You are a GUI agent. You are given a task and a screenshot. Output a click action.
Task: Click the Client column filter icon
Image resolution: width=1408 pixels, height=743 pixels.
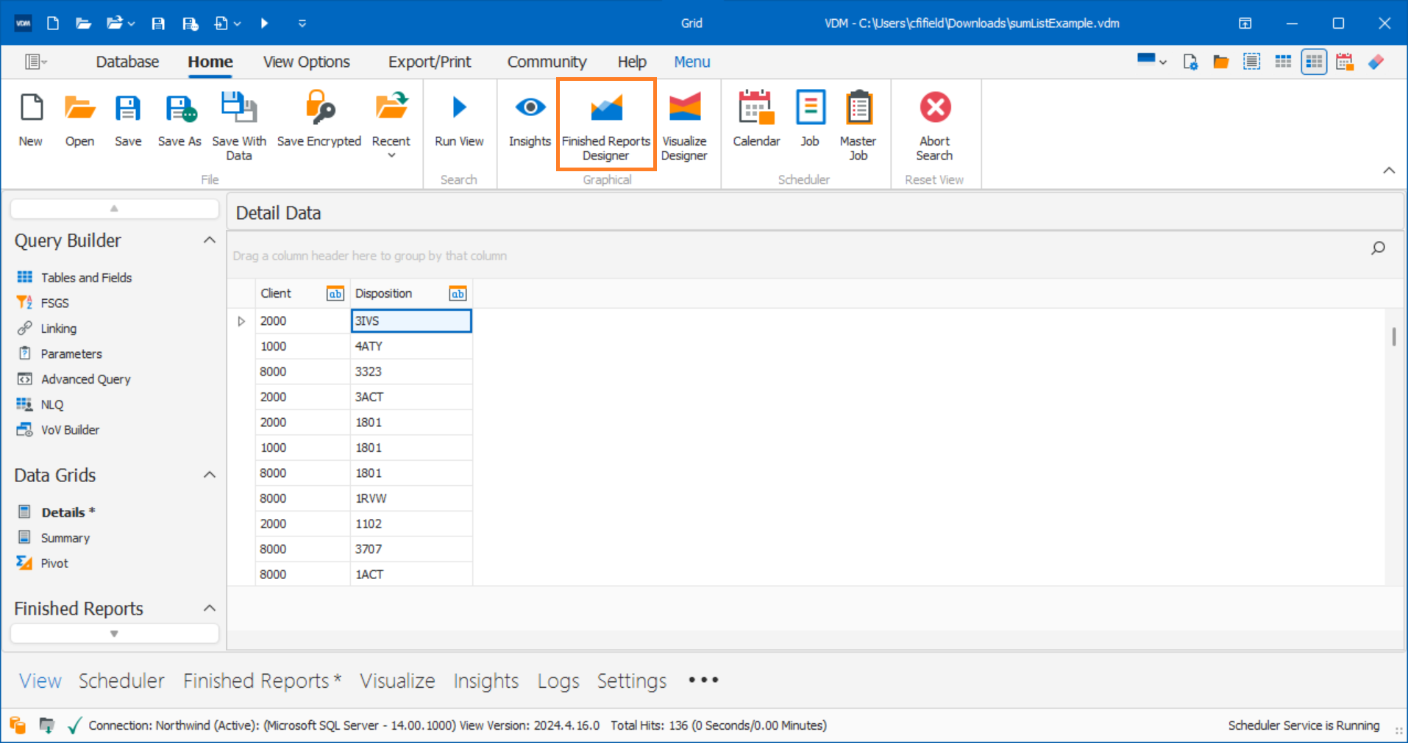point(335,294)
